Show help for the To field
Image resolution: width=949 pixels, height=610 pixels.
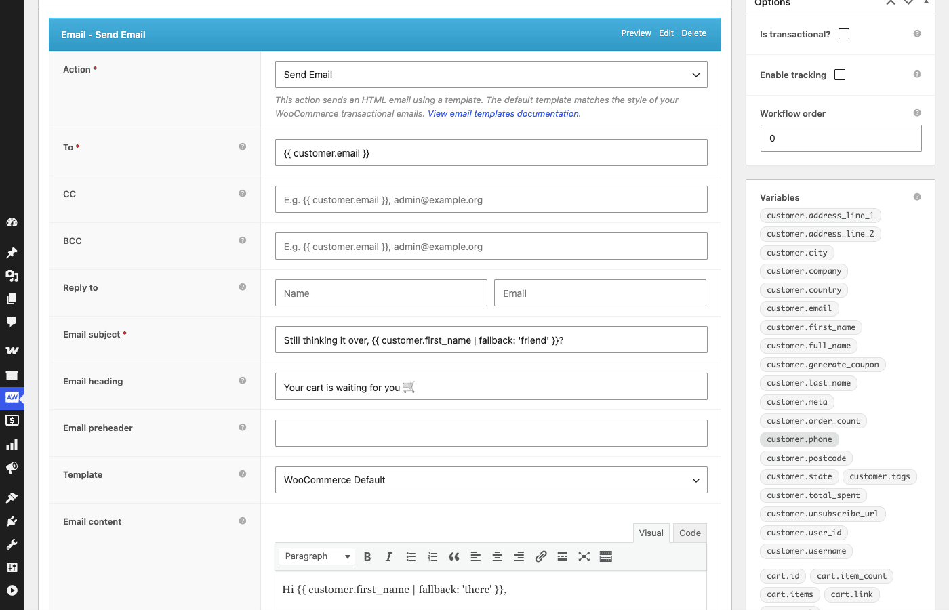tap(243, 147)
